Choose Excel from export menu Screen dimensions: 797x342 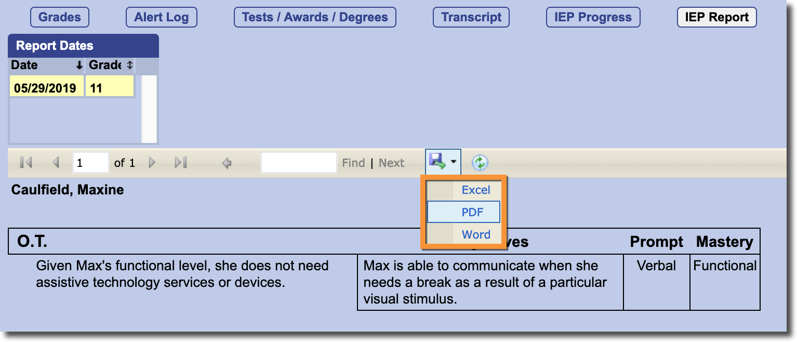[476, 190]
